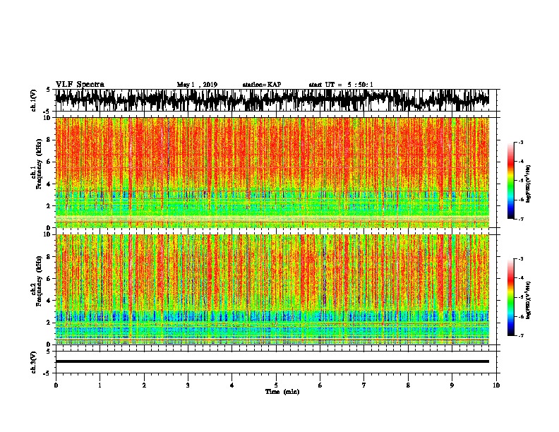Click the ch.1 frequency axis "6" tick label
The width and height of the screenshot is (559, 432).
pyautogui.click(x=49, y=162)
